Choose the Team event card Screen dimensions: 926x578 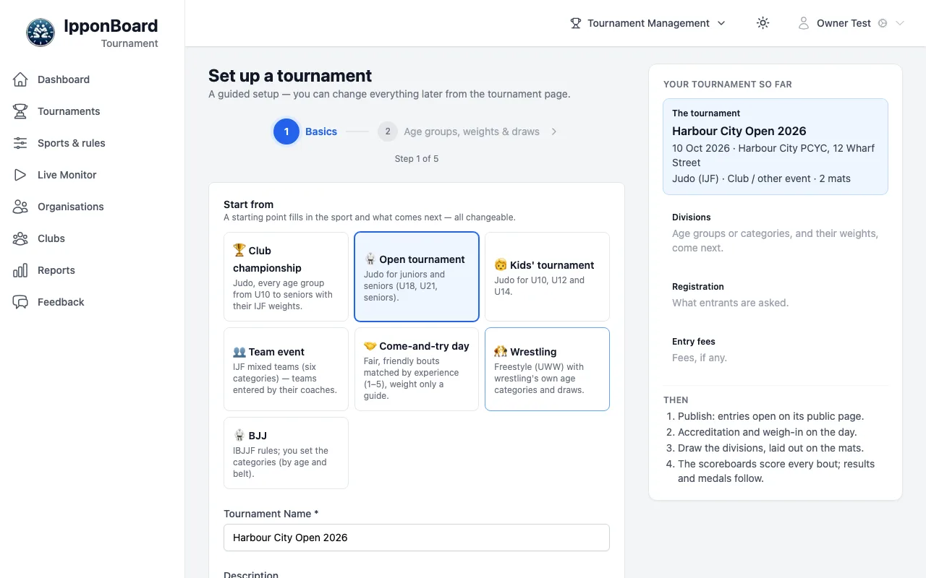(286, 369)
